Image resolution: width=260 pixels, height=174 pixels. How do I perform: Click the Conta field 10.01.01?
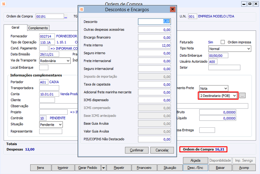[49, 94]
